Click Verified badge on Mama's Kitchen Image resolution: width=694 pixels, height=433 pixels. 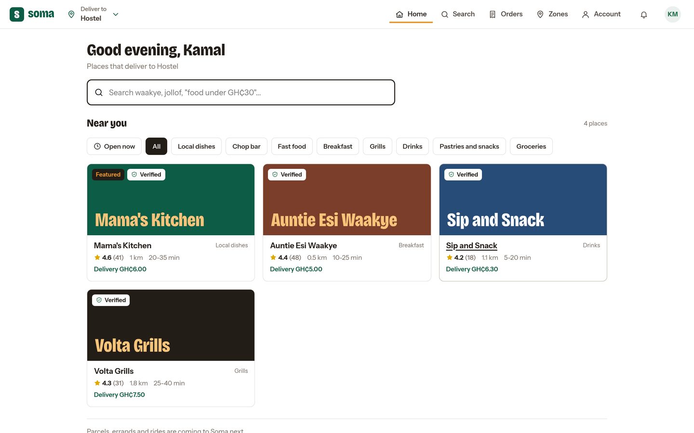pyautogui.click(x=146, y=175)
